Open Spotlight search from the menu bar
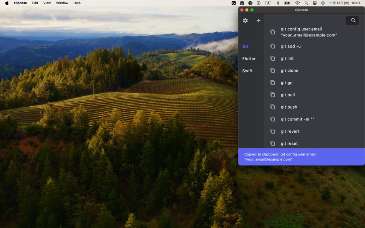Viewport: 365px width, 228px height. 306,3
